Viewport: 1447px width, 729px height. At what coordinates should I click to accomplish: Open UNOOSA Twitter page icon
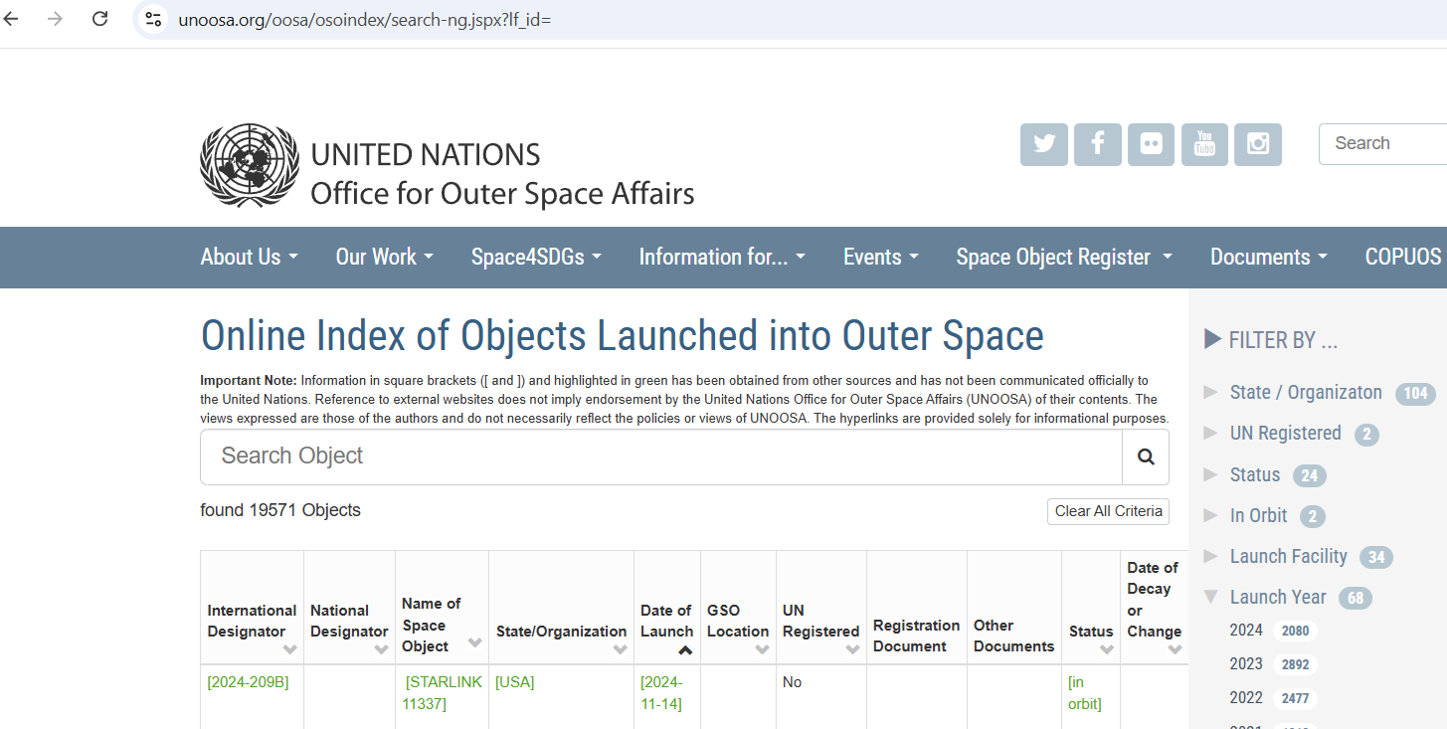pos(1044,144)
